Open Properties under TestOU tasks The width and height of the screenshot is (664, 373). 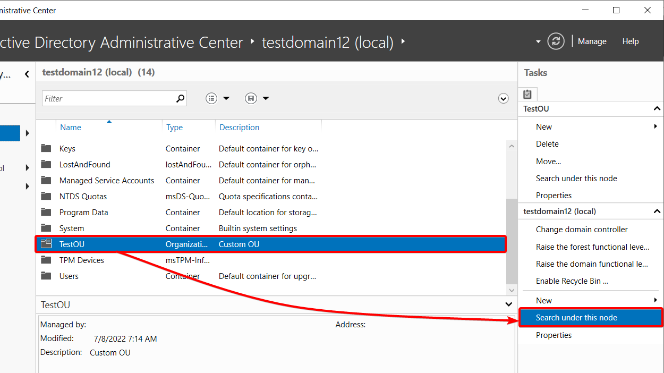point(554,196)
